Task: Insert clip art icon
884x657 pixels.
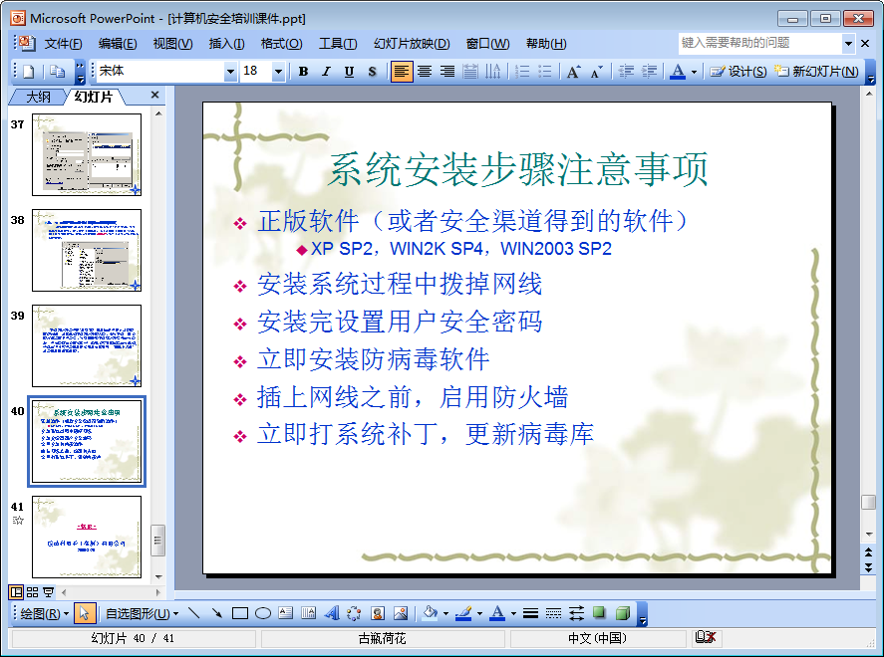Action: [377, 613]
